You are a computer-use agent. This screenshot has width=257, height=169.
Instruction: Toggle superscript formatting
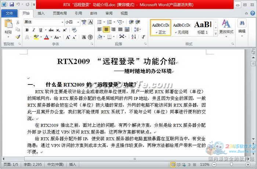click(x=65, y=30)
